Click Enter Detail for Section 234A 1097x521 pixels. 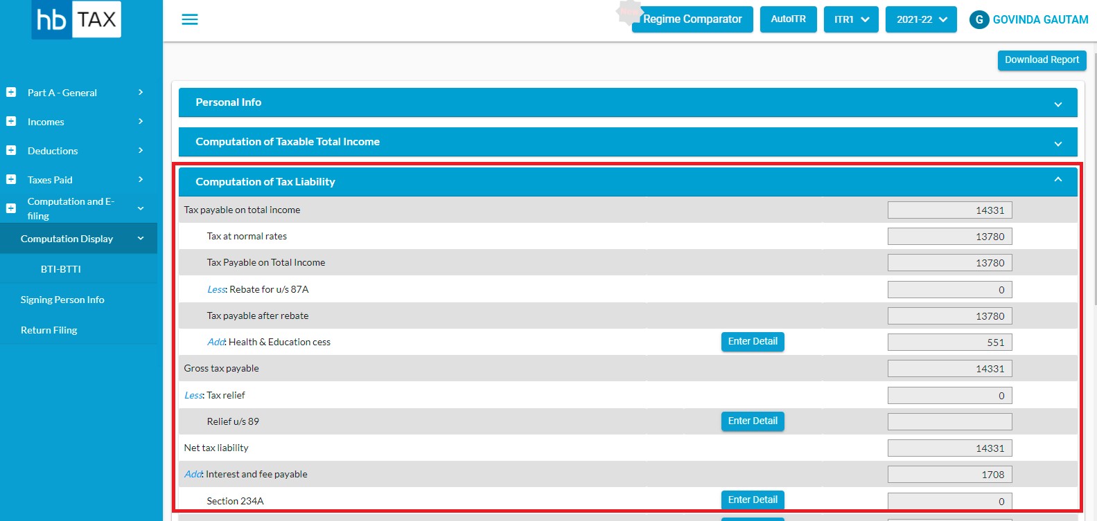(753, 500)
